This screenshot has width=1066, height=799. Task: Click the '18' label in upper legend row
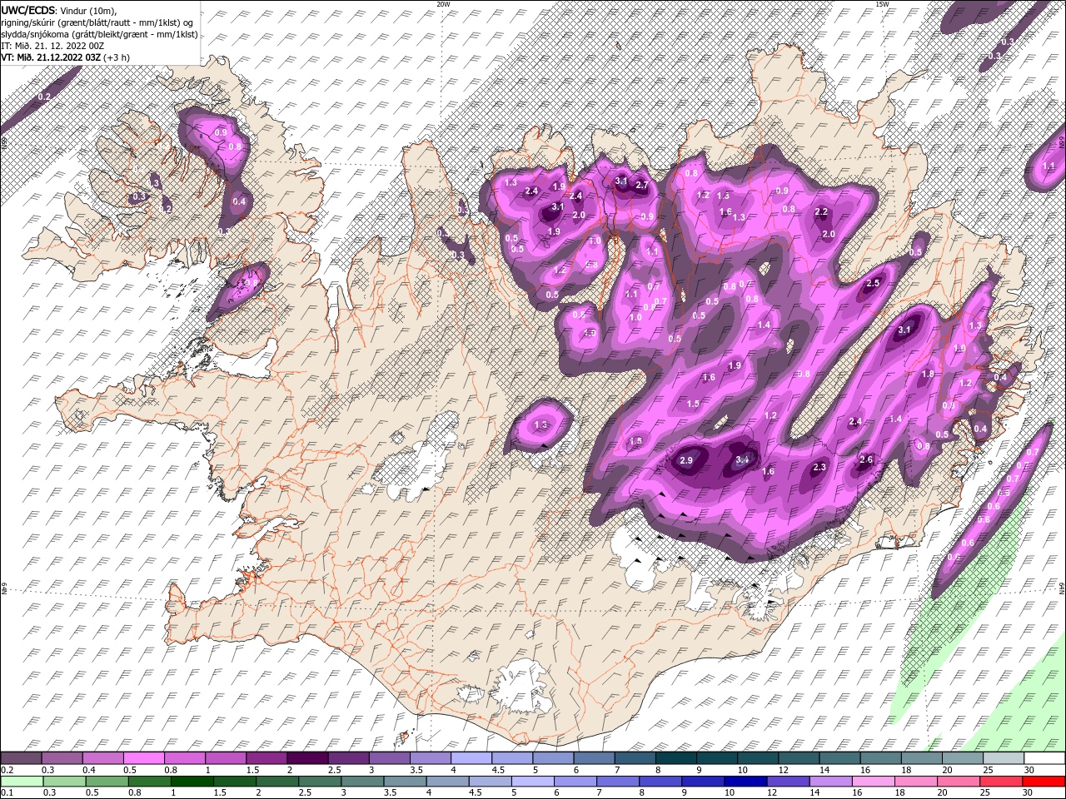coord(907,770)
